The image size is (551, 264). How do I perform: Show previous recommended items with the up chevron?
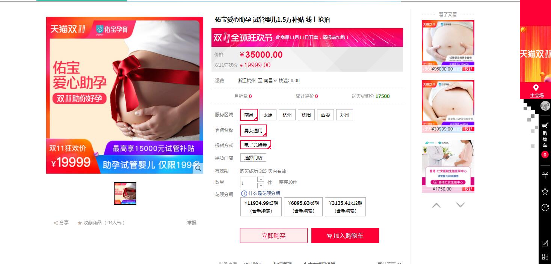tap(436, 205)
